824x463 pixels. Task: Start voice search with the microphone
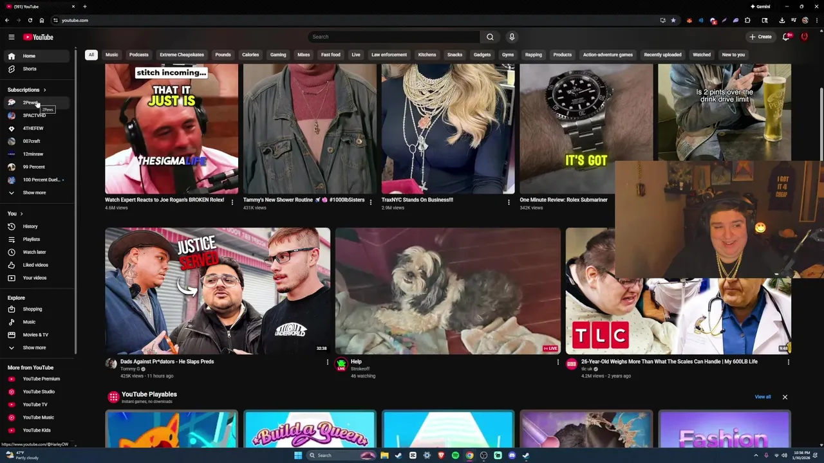pyautogui.click(x=512, y=37)
